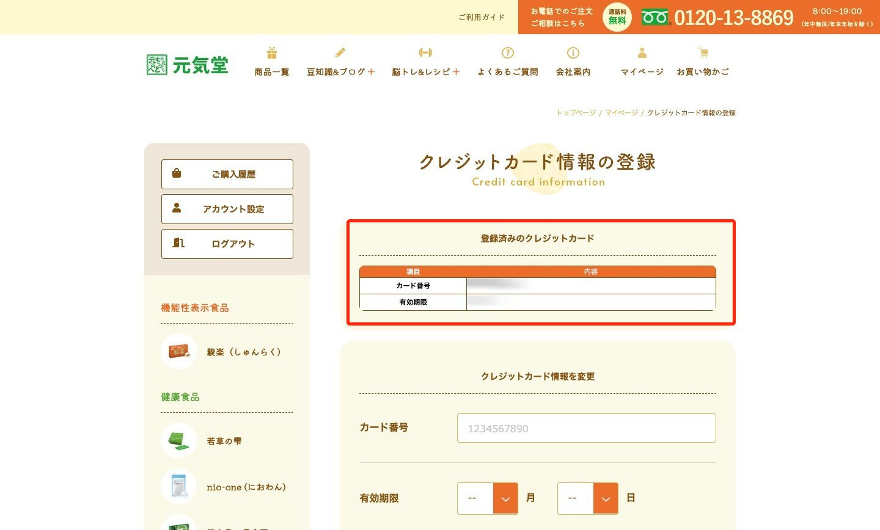This screenshot has width=880, height=530.
Task: Click the お電話でのご注文 ご相談はこちら text
Action: pyautogui.click(x=562, y=17)
